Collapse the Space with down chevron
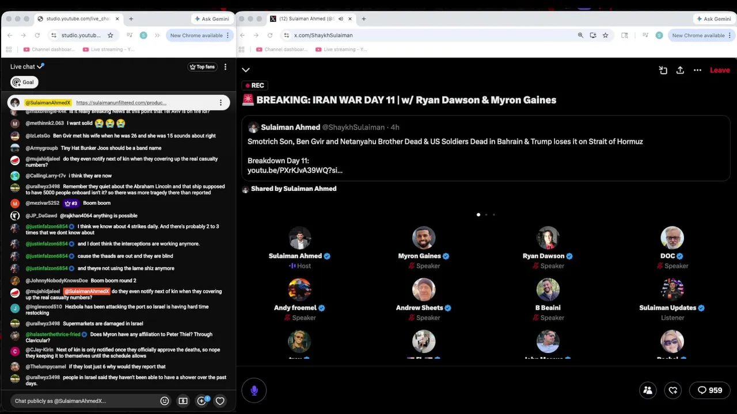Screen dimensions: 737x414 pyautogui.click(x=246, y=70)
